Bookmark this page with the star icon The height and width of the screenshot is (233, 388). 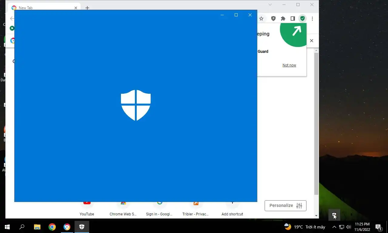(x=261, y=19)
